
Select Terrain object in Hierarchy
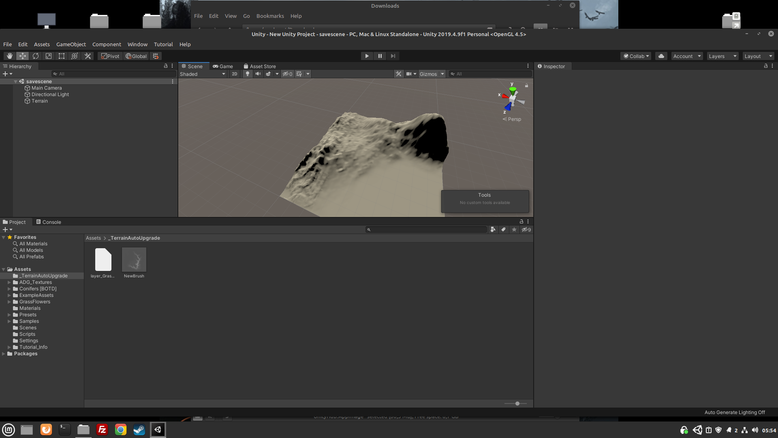click(x=39, y=101)
